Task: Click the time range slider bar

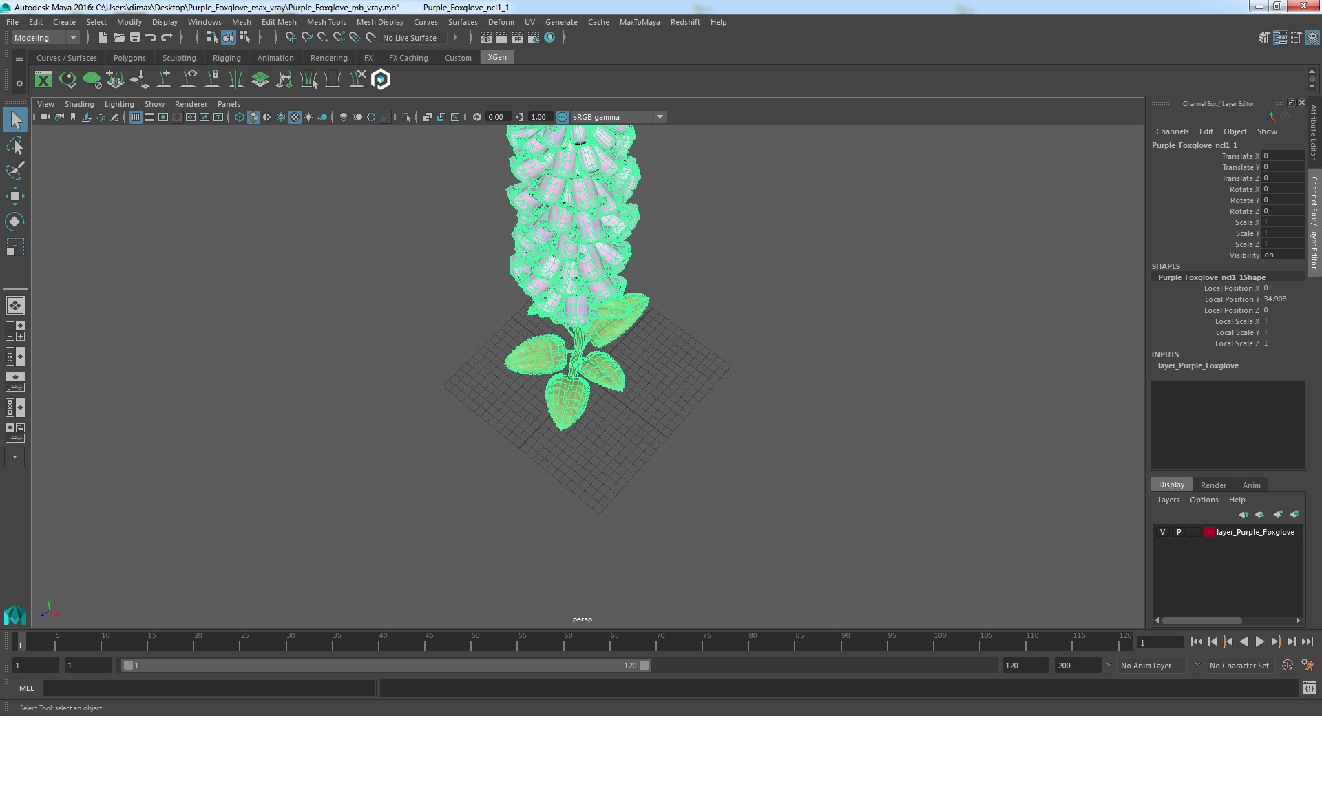Action: (386, 666)
